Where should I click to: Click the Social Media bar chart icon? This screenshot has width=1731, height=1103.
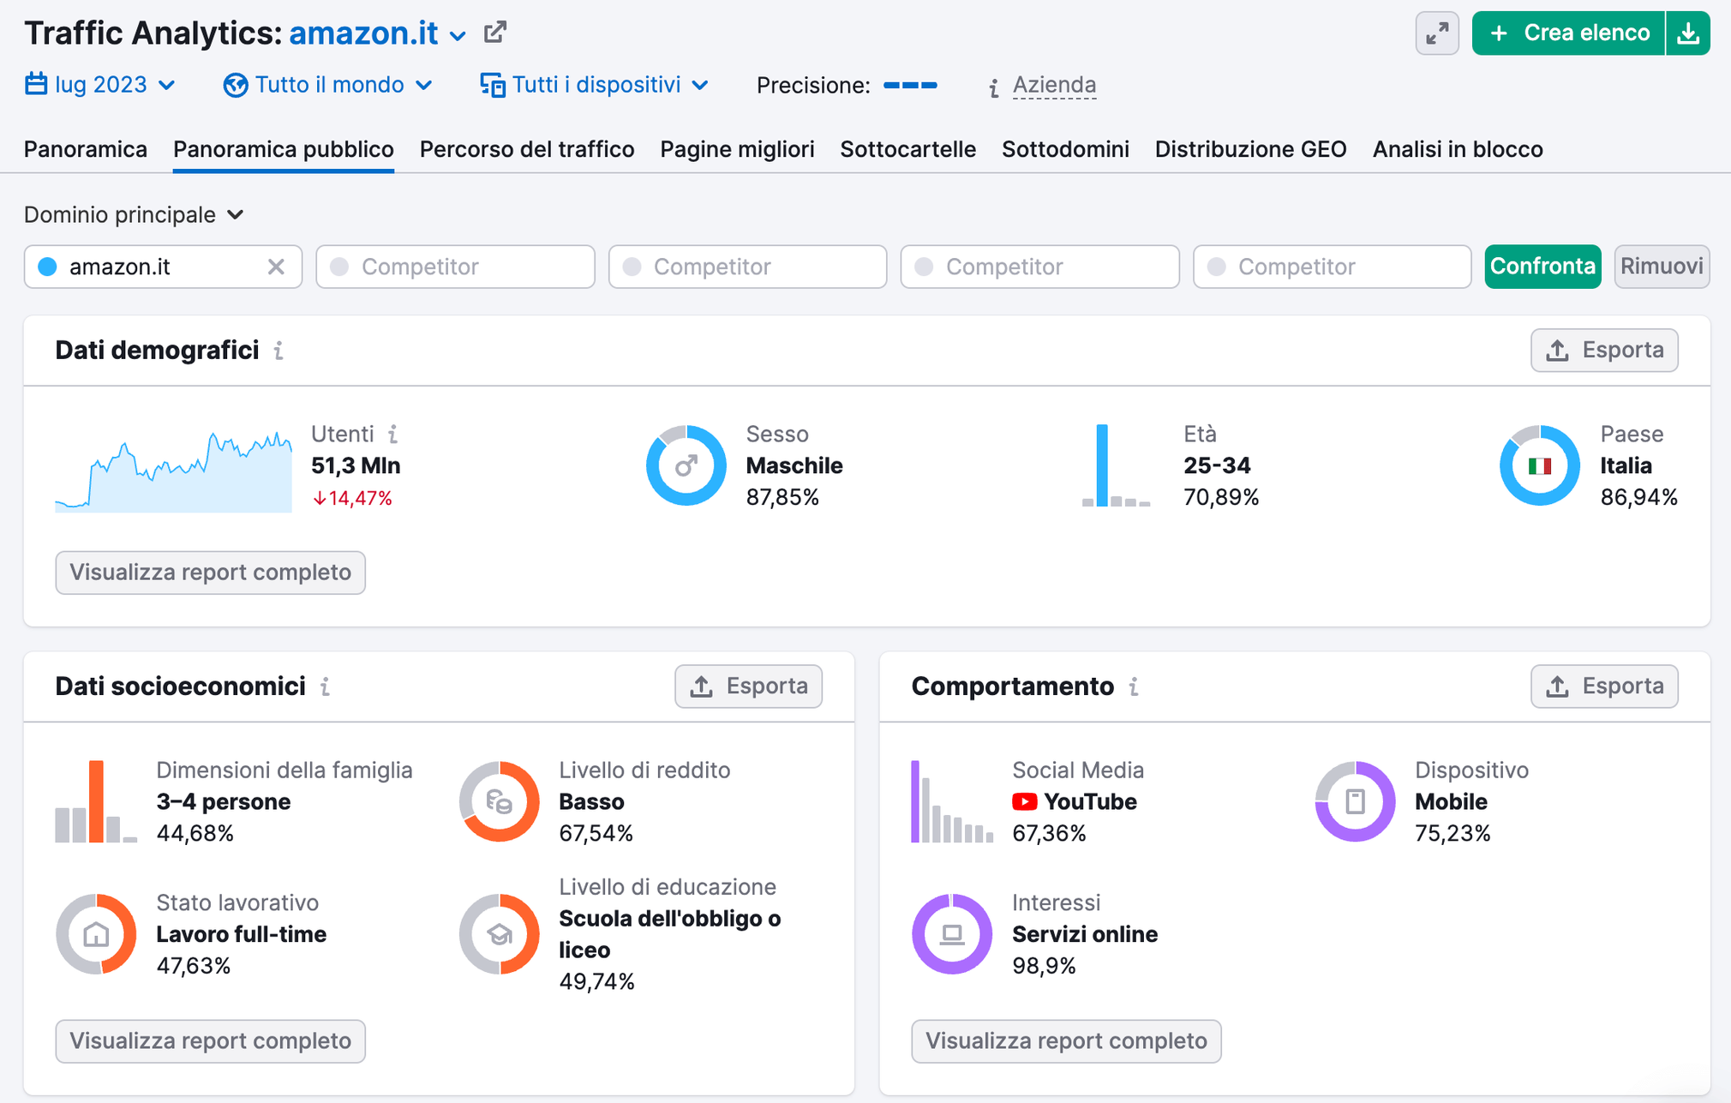click(952, 801)
